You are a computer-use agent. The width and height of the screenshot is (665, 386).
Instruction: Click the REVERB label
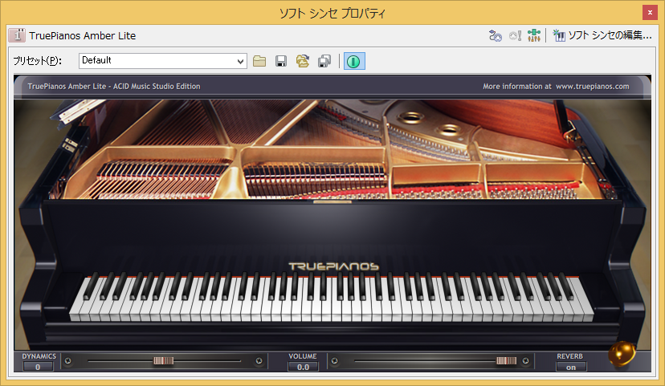point(569,356)
